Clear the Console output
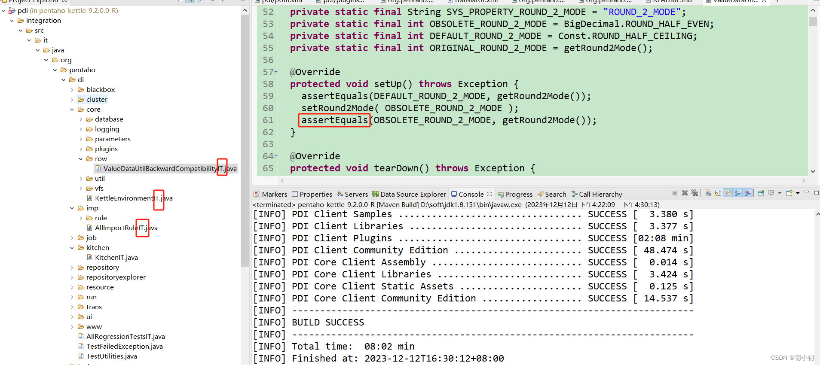This screenshot has width=820, height=365. (708, 193)
